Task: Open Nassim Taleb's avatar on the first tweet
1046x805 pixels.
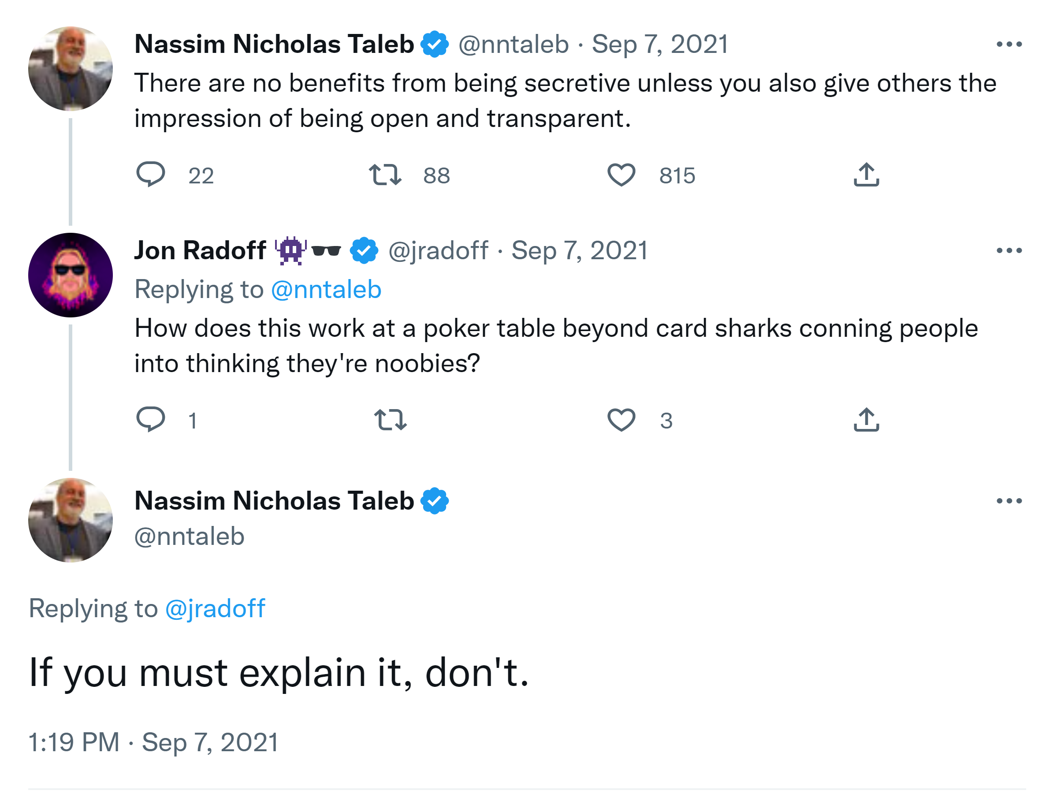Action: coord(71,68)
